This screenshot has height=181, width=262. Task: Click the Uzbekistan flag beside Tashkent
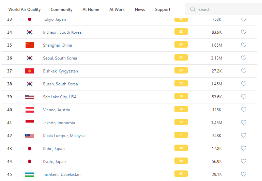click(x=30, y=175)
